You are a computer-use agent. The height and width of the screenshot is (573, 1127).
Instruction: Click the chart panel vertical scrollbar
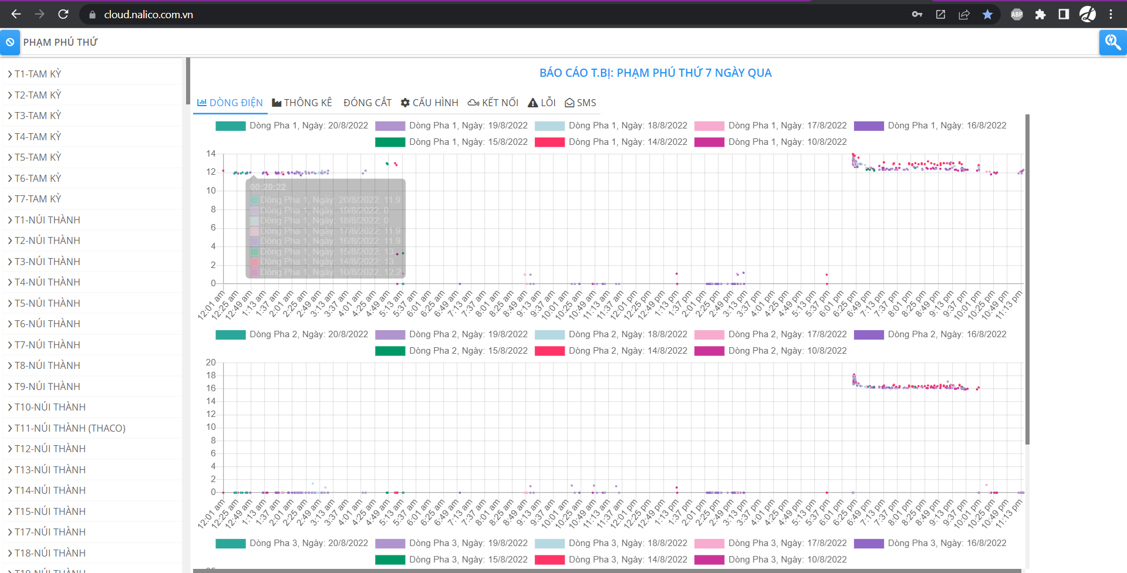click(x=1027, y=279)
